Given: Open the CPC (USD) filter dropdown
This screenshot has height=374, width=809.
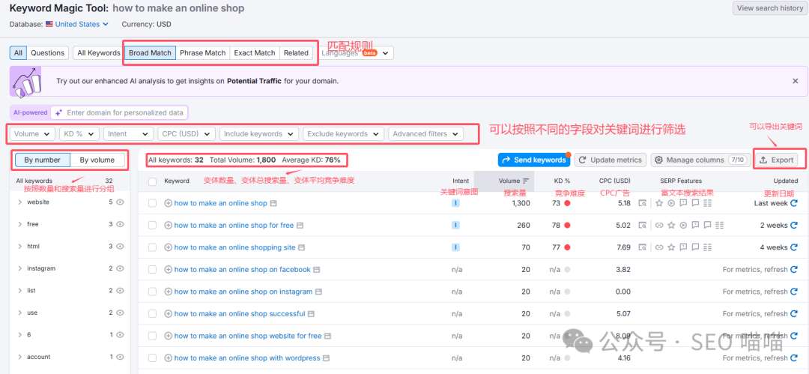Looking at the screenshot, I should click(187, 134).
